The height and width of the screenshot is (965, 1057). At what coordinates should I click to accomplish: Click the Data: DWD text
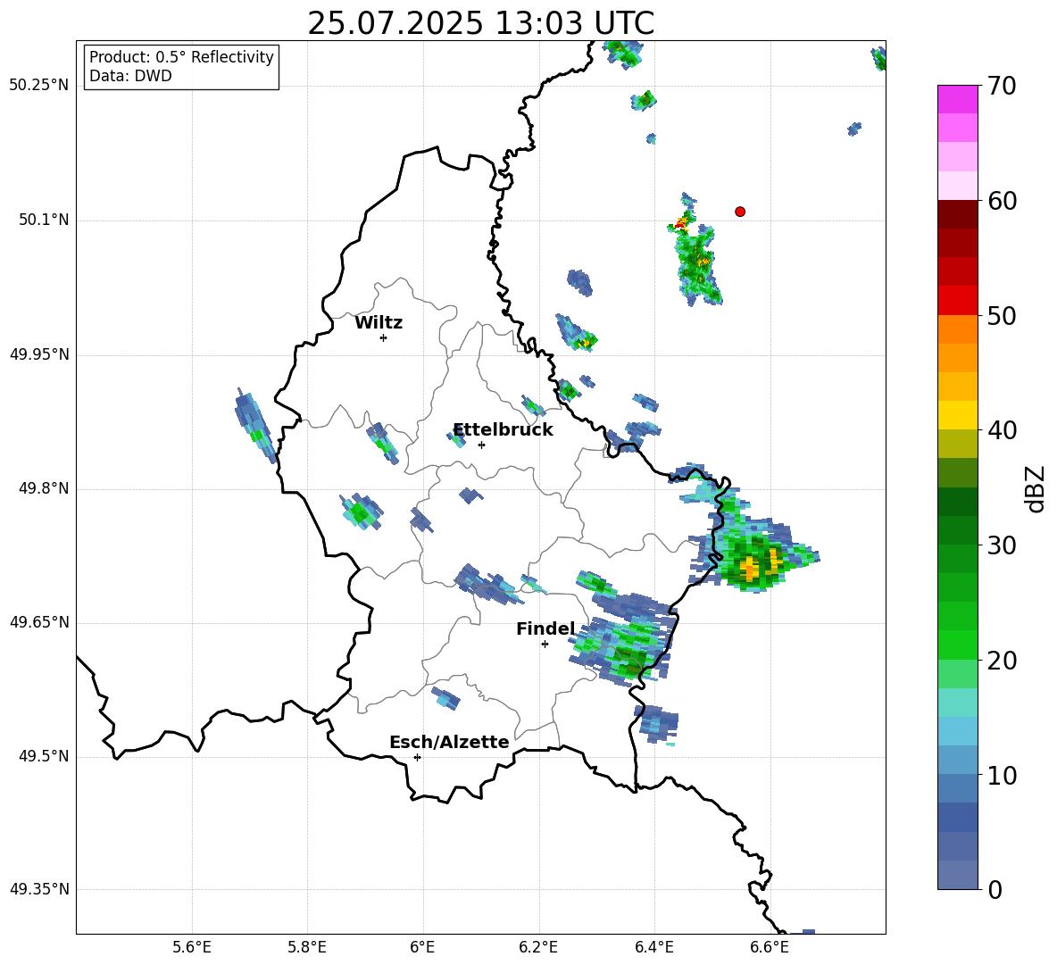[130, 76]
